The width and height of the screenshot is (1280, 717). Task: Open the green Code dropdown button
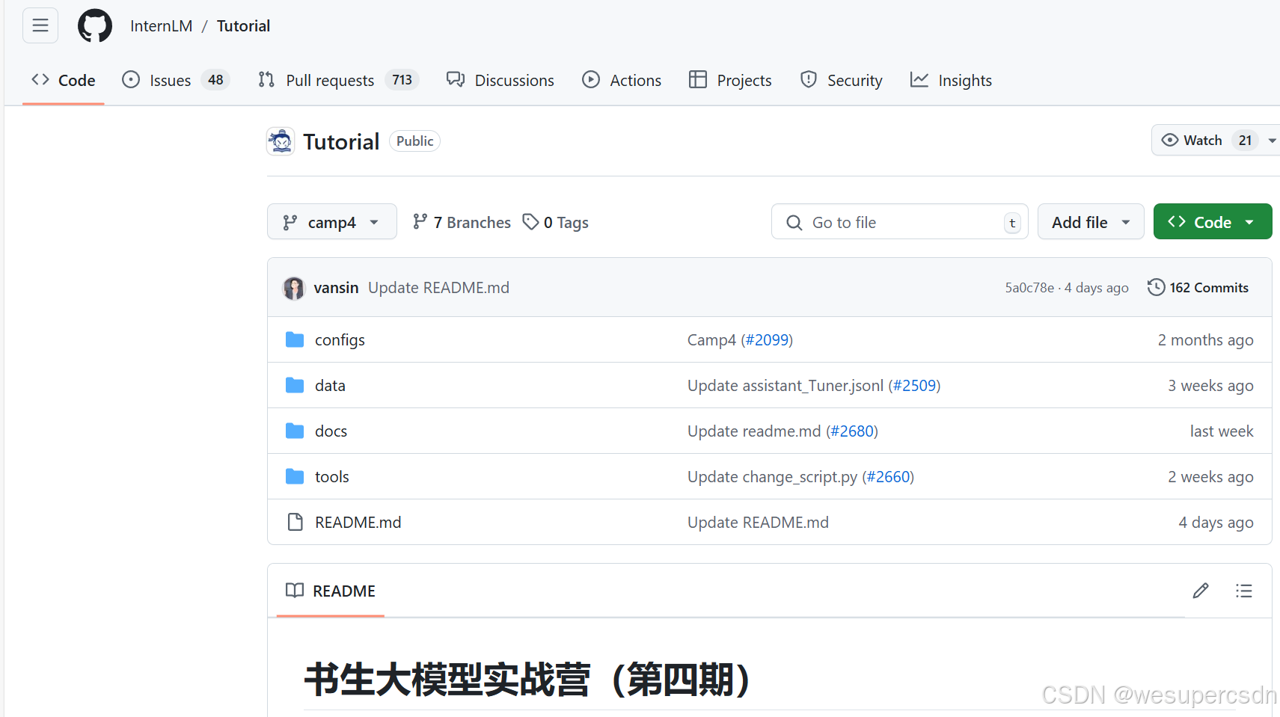pos(1213,222)
